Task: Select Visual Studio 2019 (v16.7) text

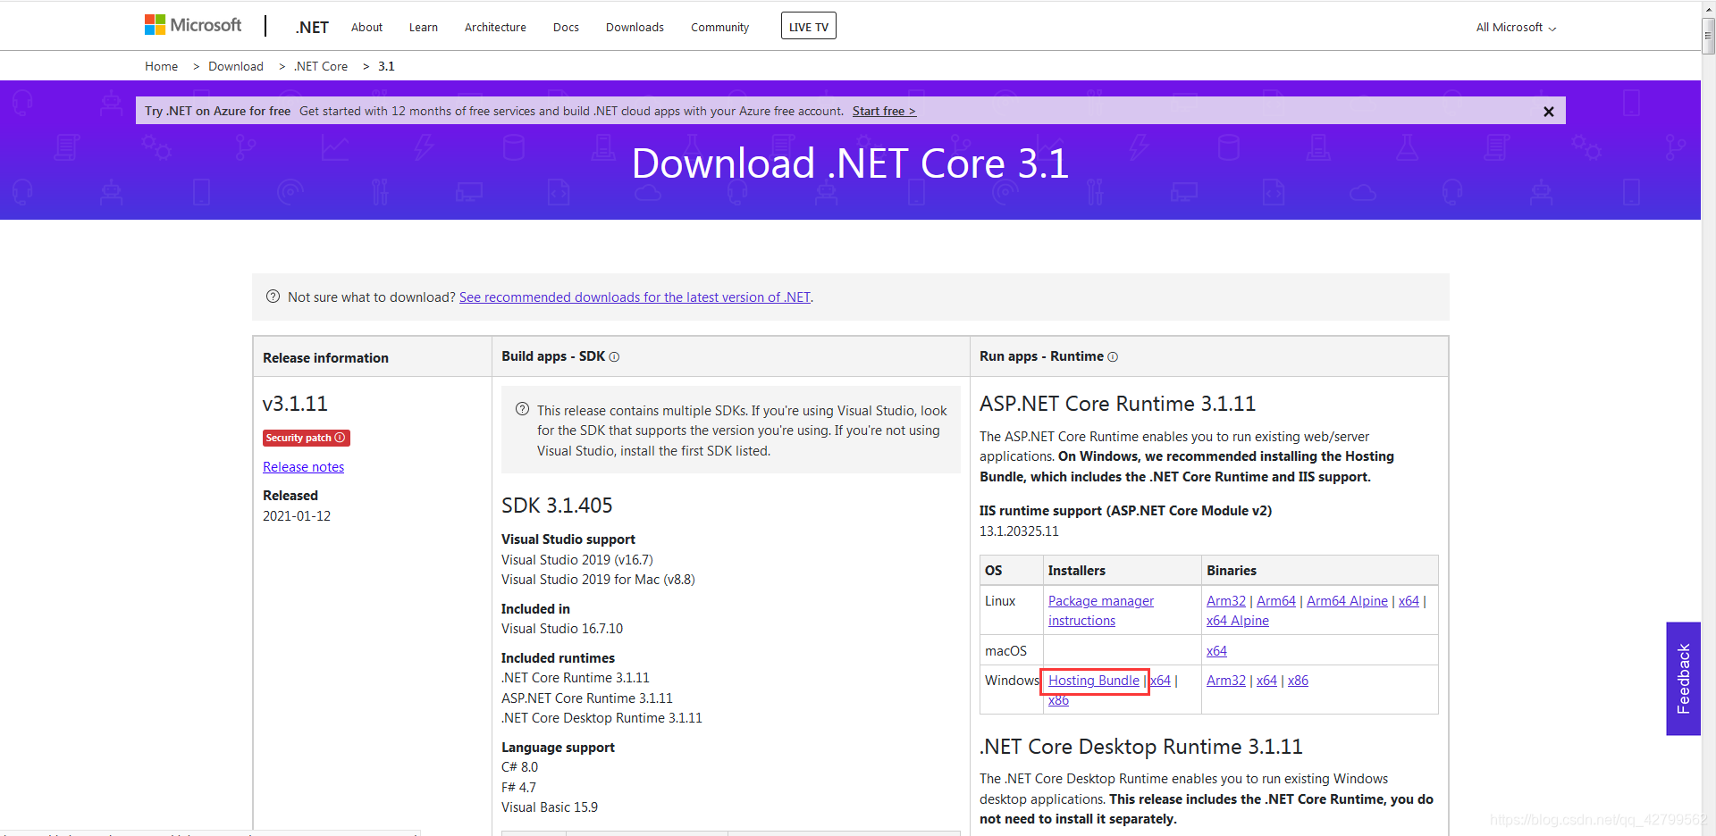Action: click(577, 560)
